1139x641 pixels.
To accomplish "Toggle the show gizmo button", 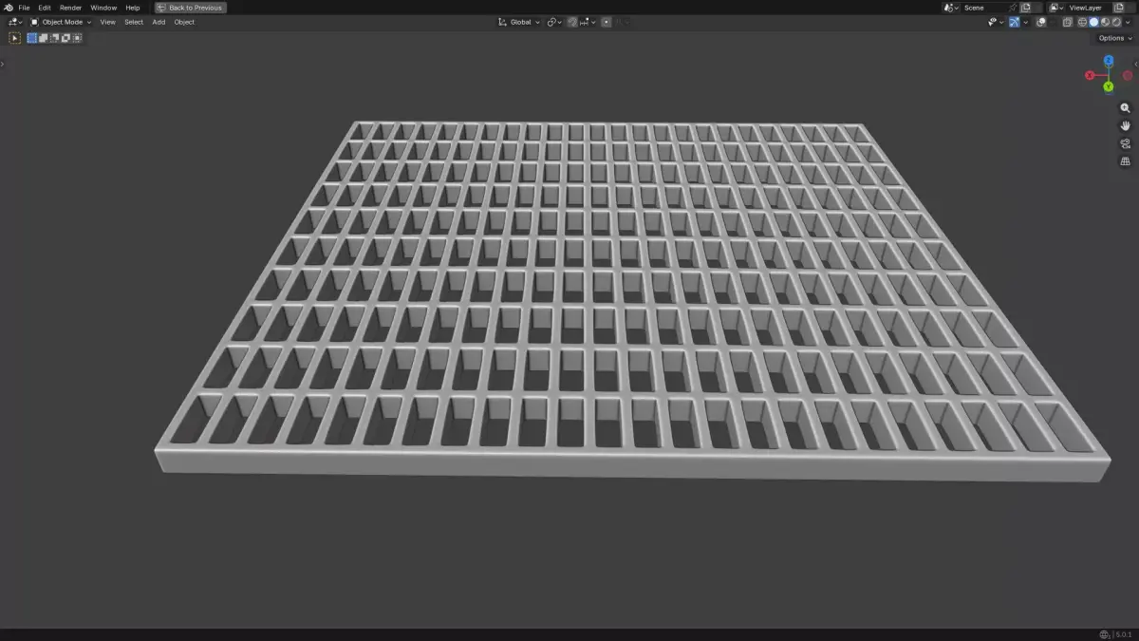I will tap(1015, 22).
